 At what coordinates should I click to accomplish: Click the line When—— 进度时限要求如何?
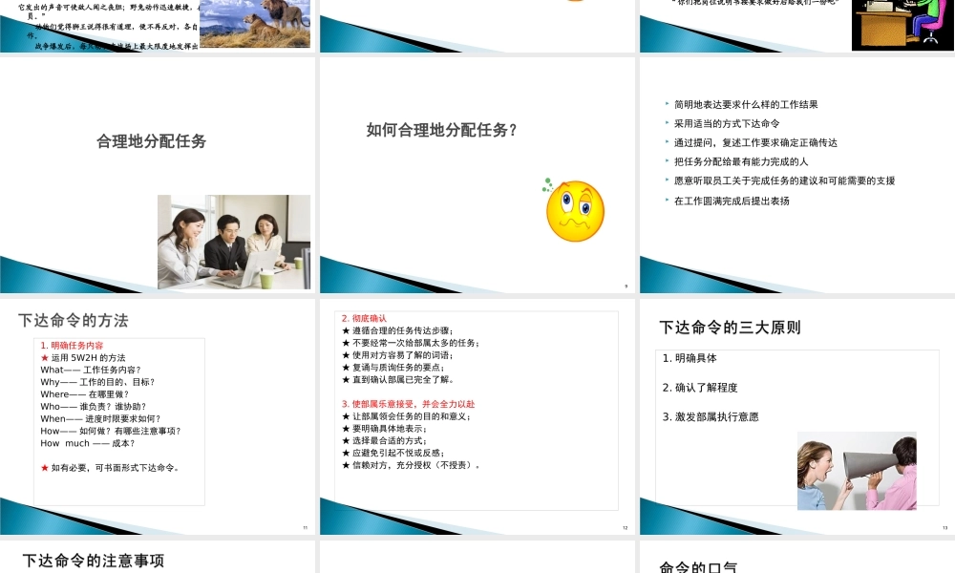tap(100, 418)
